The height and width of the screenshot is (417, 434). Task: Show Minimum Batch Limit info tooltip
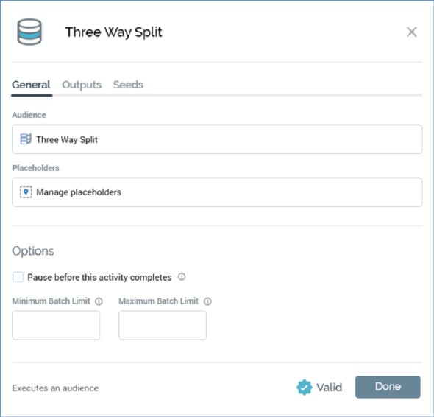99,301
